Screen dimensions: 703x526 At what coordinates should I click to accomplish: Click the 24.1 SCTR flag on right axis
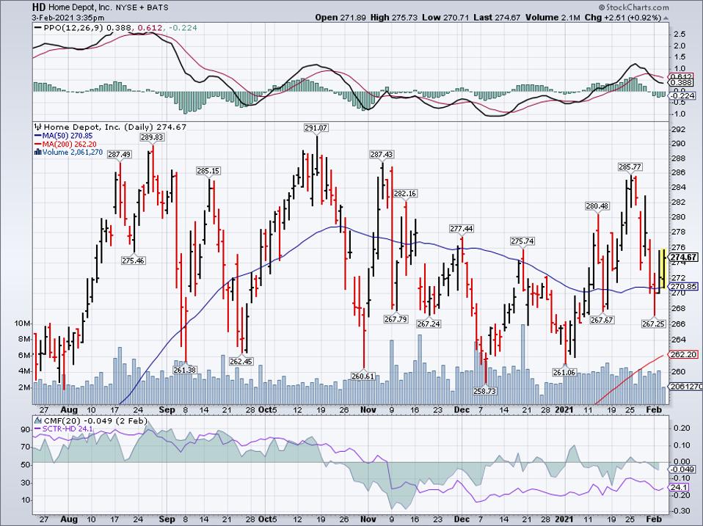pyautogui.click(x=680, y=487)
